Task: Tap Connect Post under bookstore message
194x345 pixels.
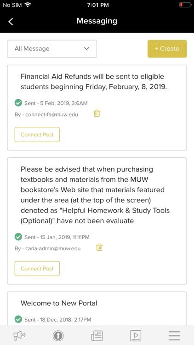Action: pos(37,269)
